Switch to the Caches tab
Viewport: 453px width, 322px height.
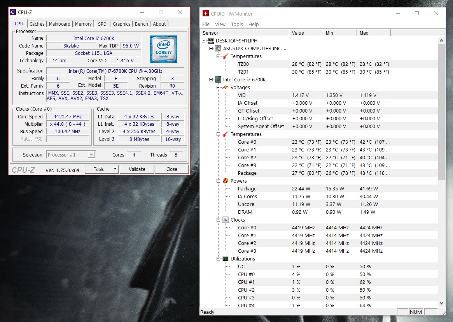37,24
